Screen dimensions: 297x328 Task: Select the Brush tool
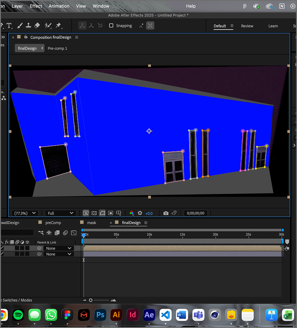20,26
